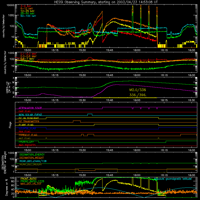Image resolution: width=200 pixels, height=200 pixels.
Task: Select the FLARE_FLAG label
Action: coord(26,125)
